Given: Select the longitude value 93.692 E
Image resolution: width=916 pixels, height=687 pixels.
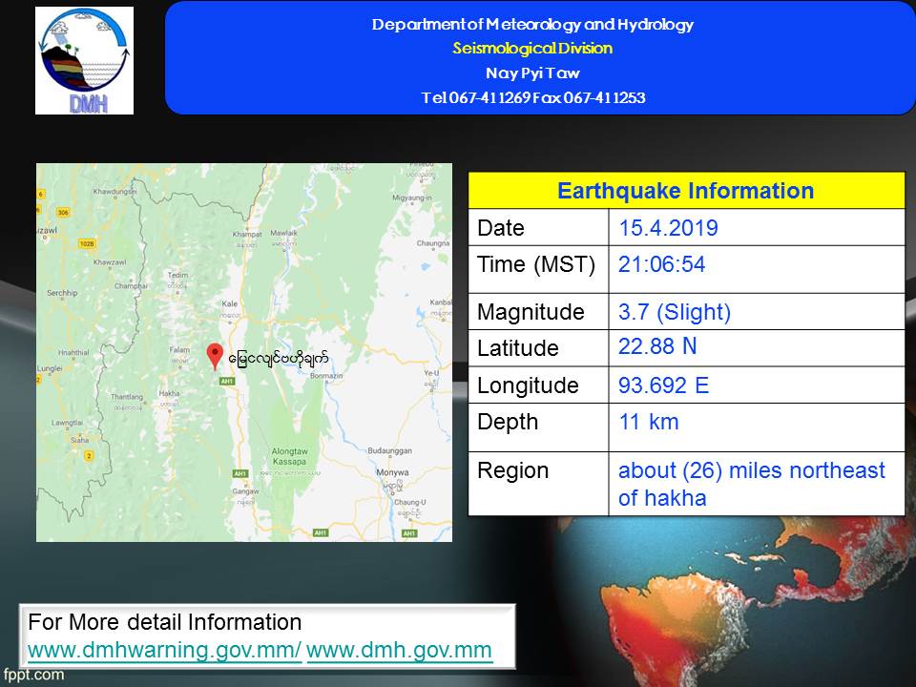Looking at the screenshot, I should tap(664, 385).
